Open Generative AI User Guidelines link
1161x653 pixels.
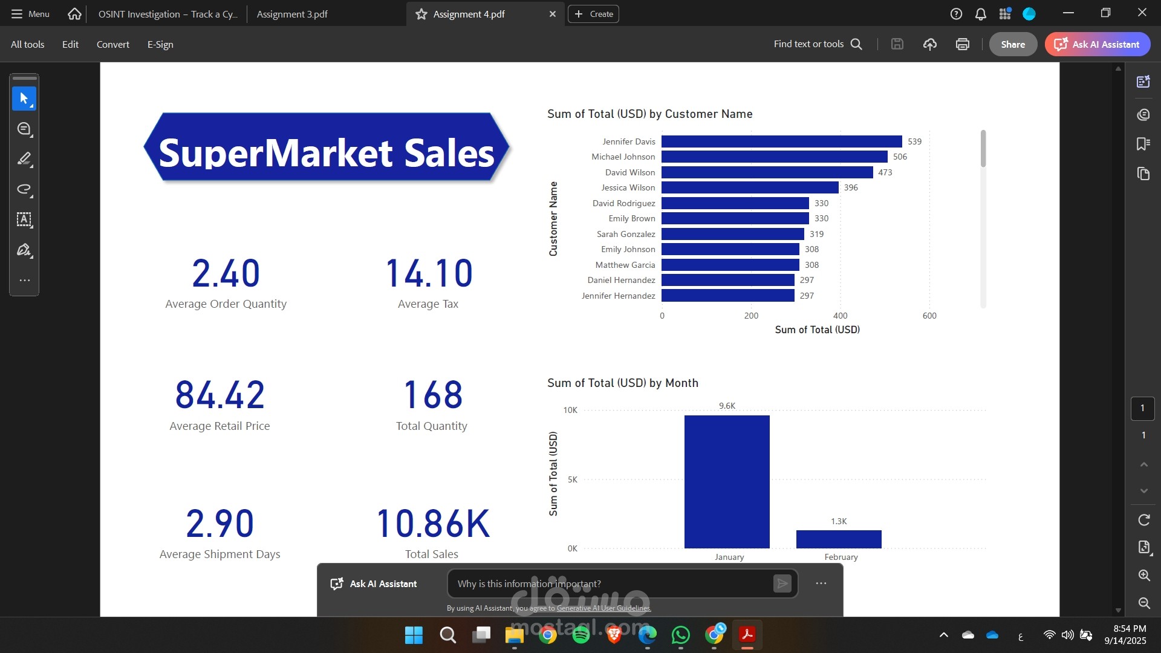[603, 608]
